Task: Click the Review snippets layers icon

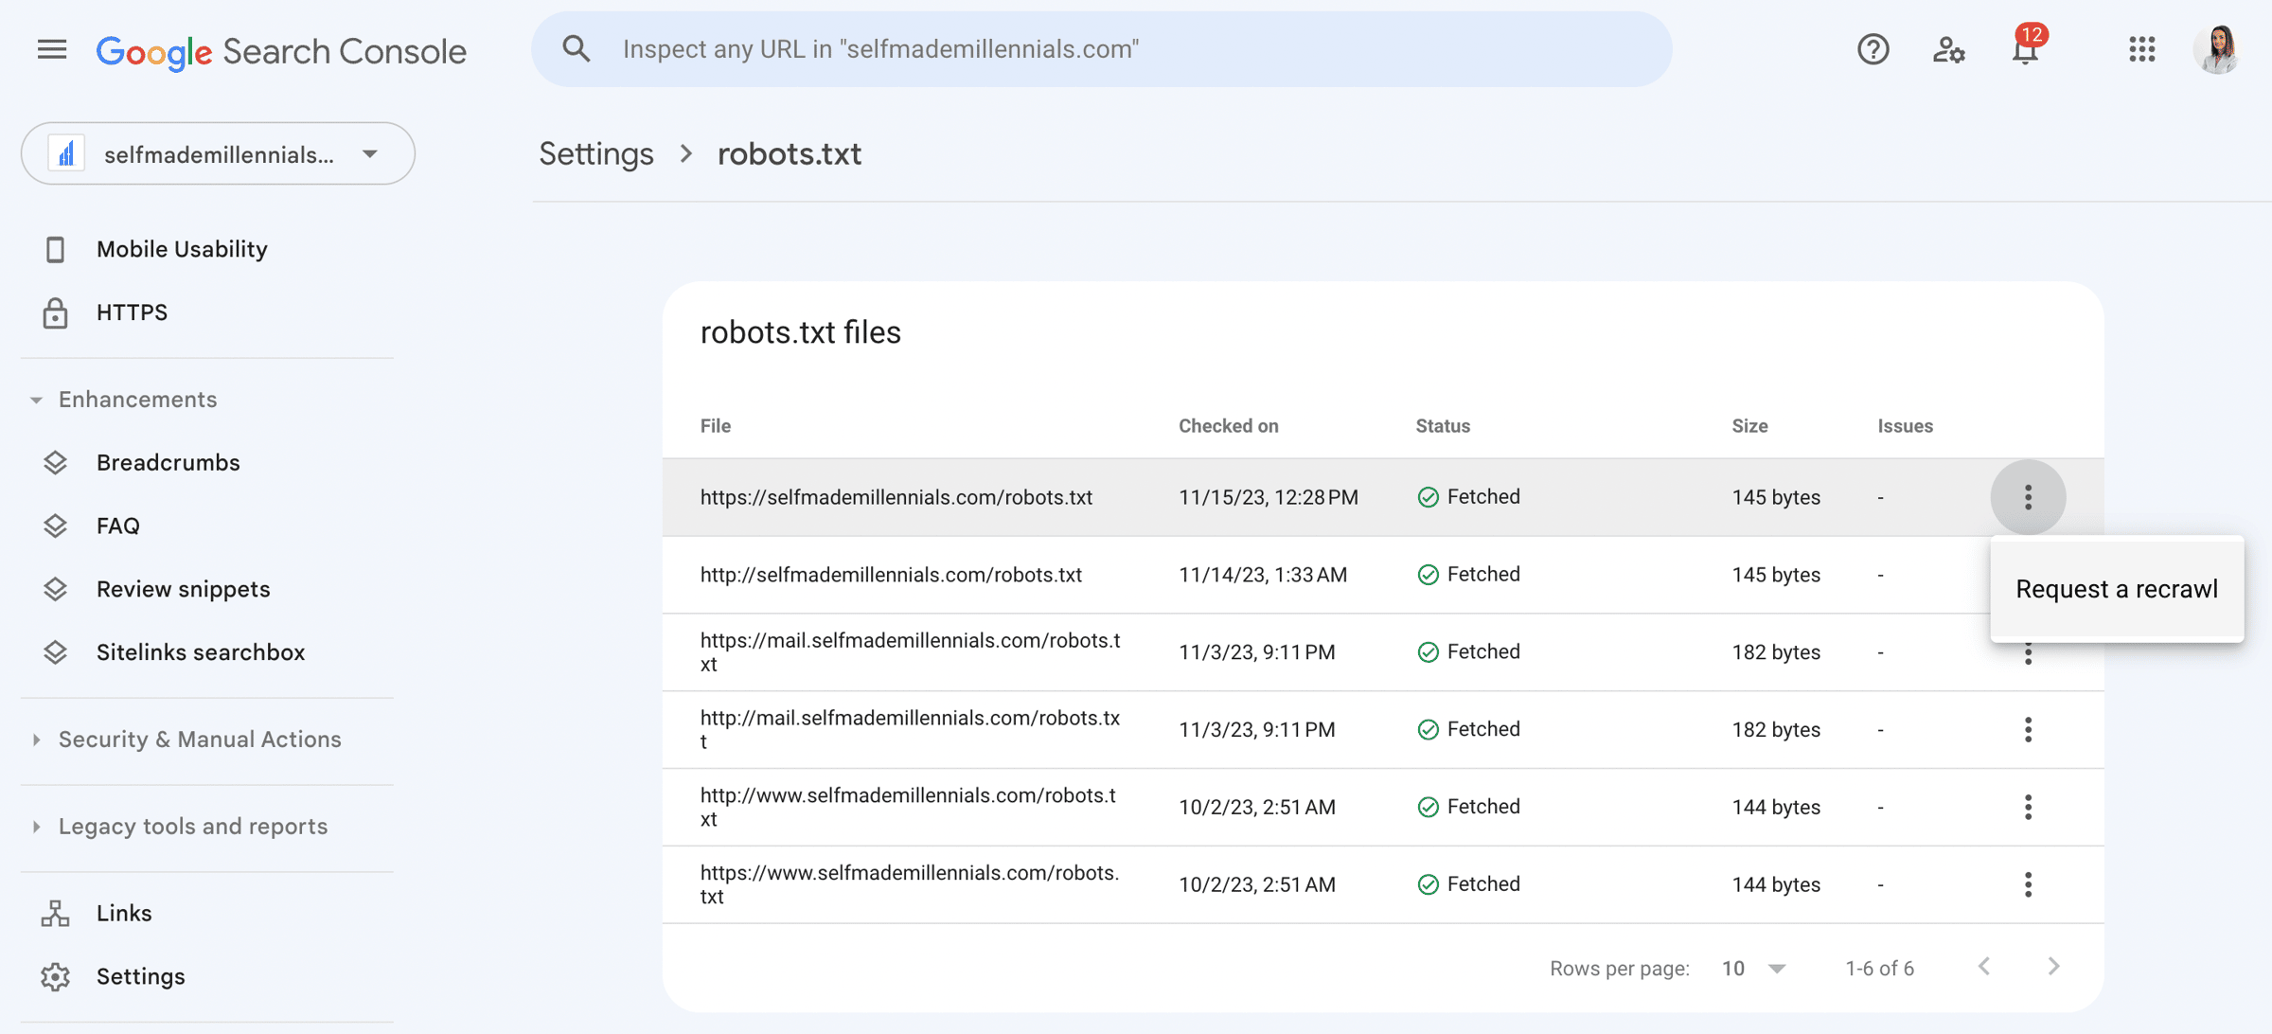Action: click(x=55, y=589)
